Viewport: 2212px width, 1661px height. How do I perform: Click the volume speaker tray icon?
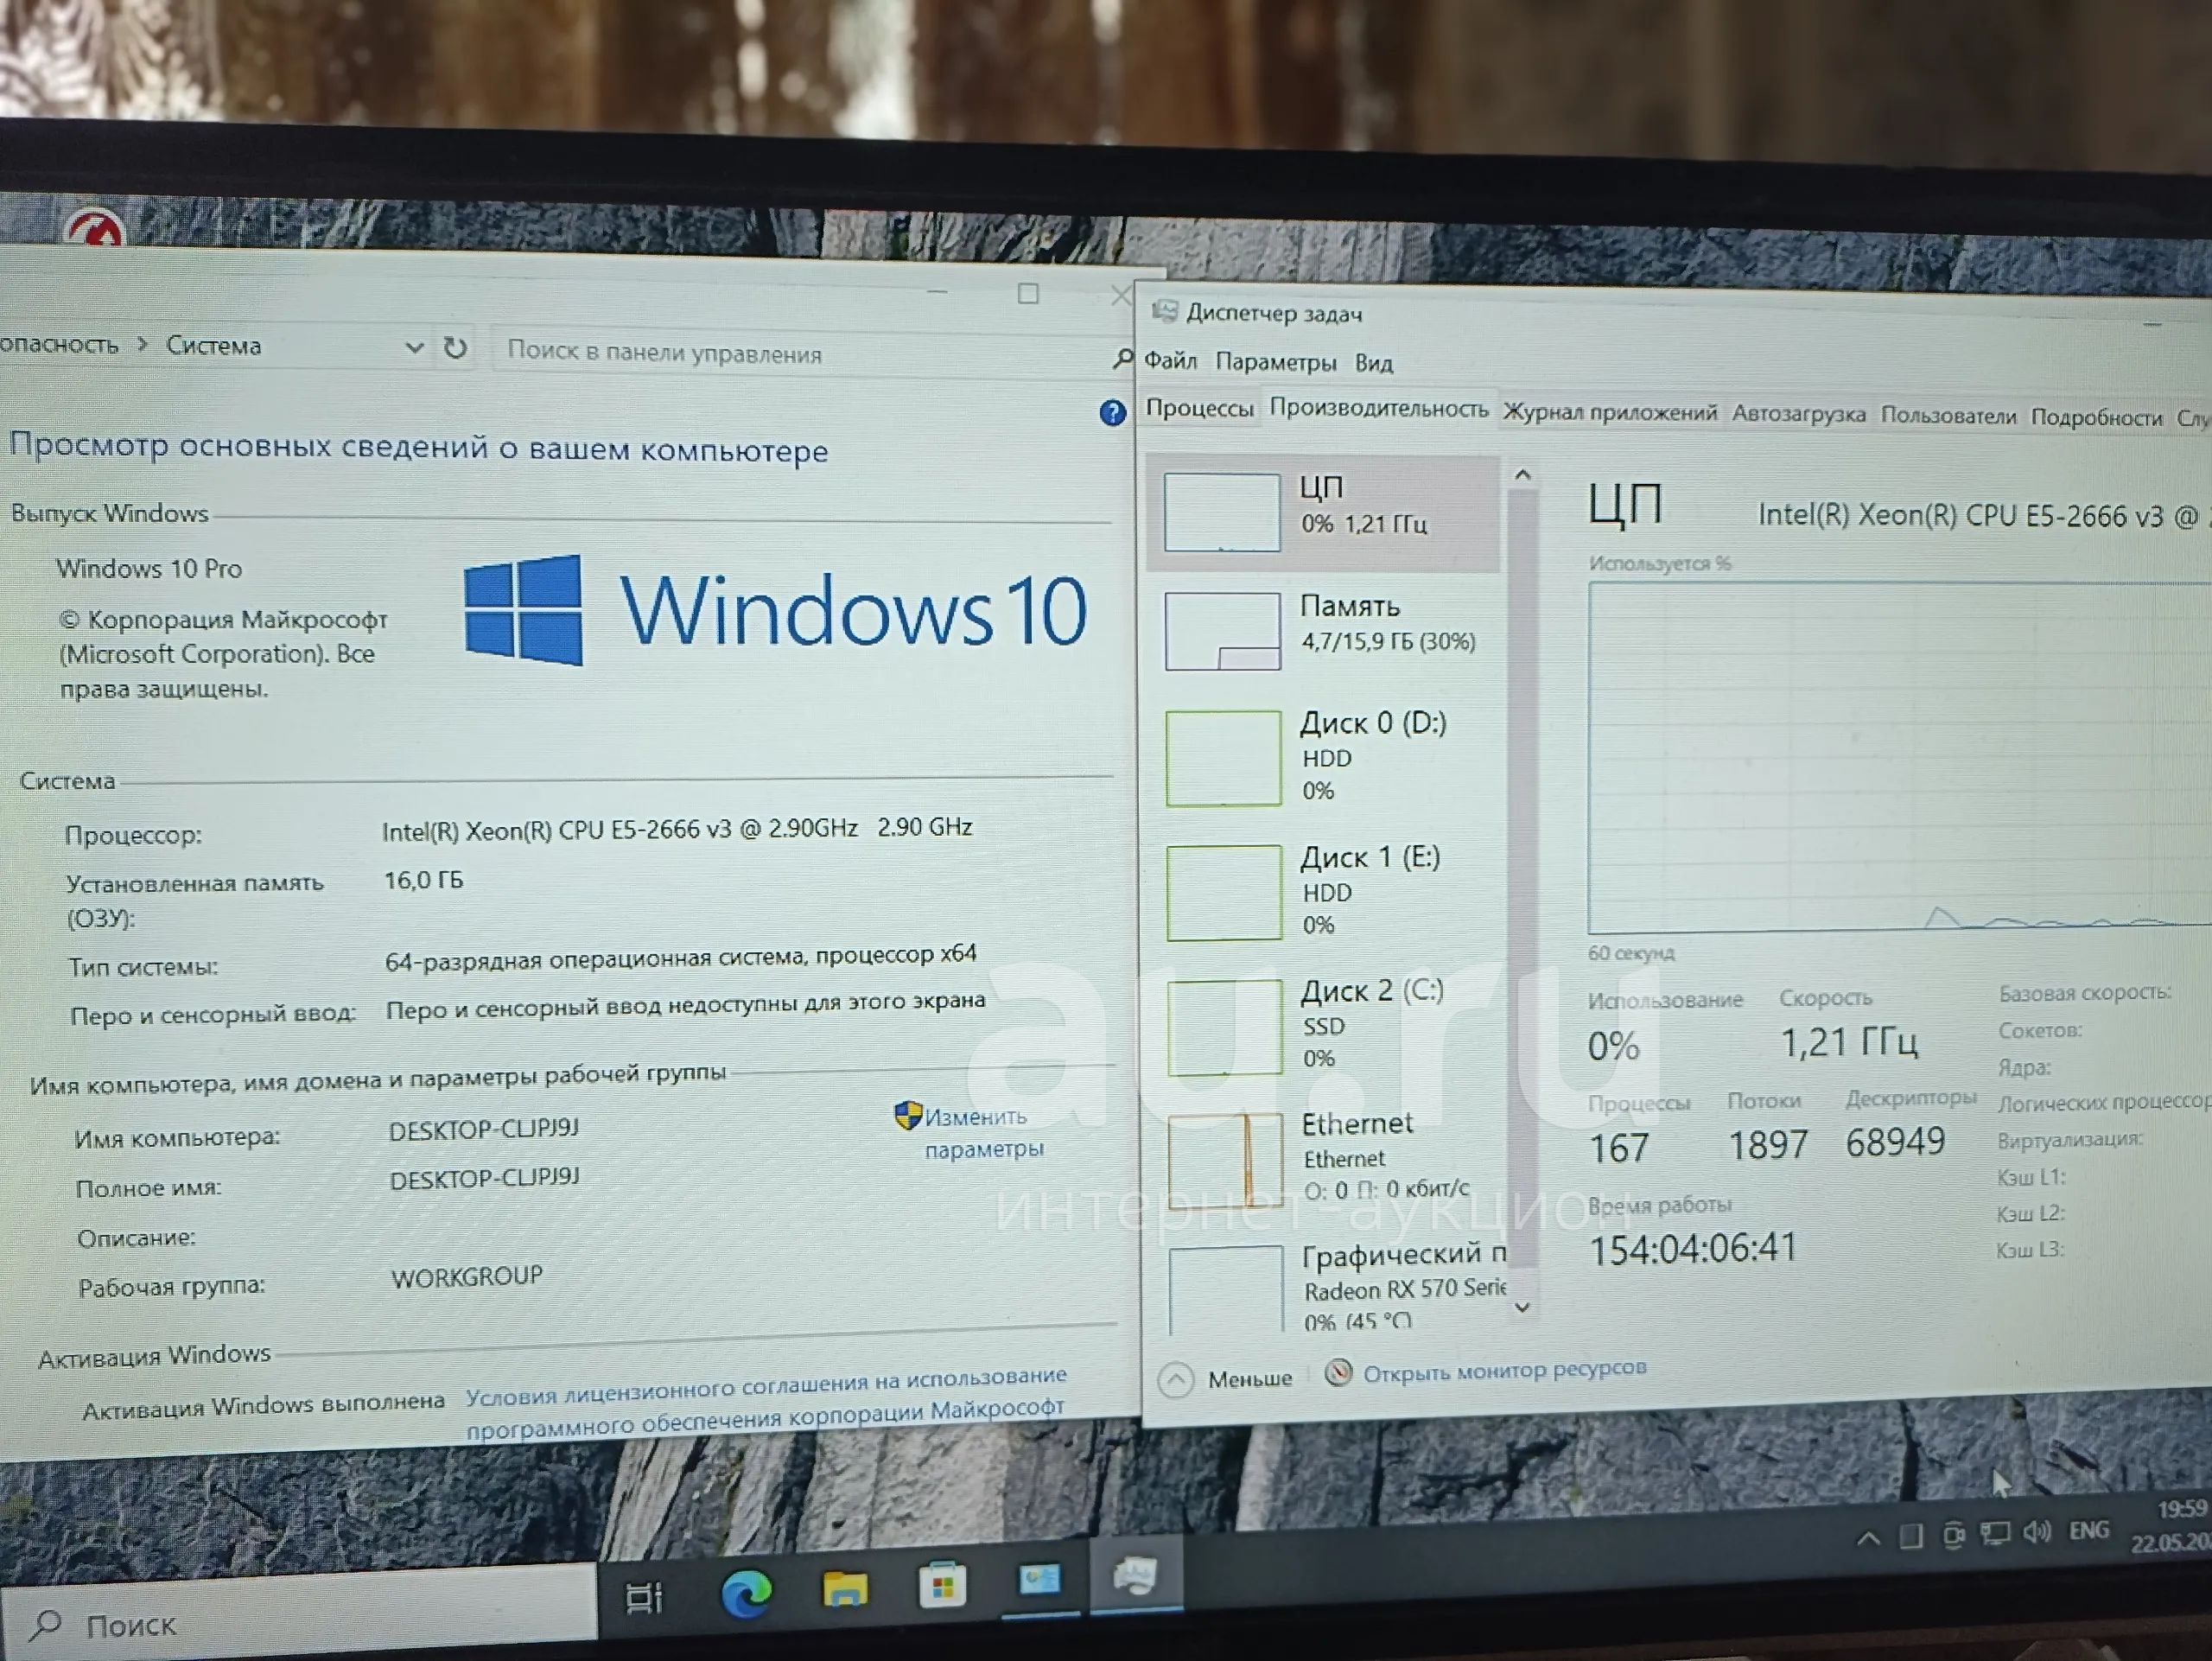tap(2037, 1532)
